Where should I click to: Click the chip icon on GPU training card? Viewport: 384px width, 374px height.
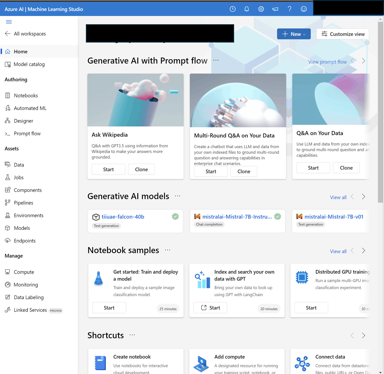[302, 277]
